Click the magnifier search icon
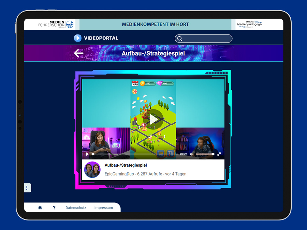This screenshot has height=230, width=307. coord(179,39)
